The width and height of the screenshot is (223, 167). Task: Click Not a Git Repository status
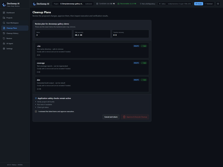148,4
